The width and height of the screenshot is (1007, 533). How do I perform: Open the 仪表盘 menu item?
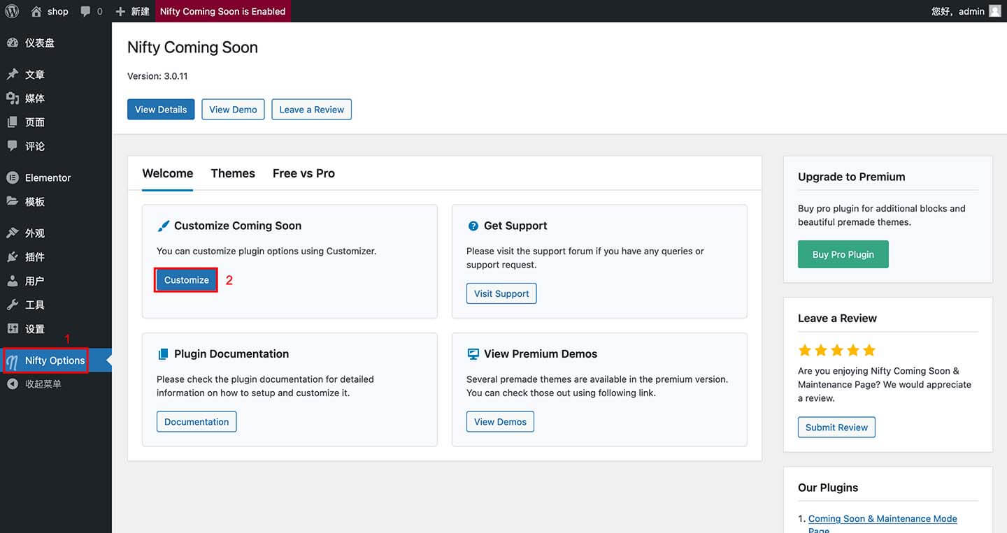tap(56, 43)
